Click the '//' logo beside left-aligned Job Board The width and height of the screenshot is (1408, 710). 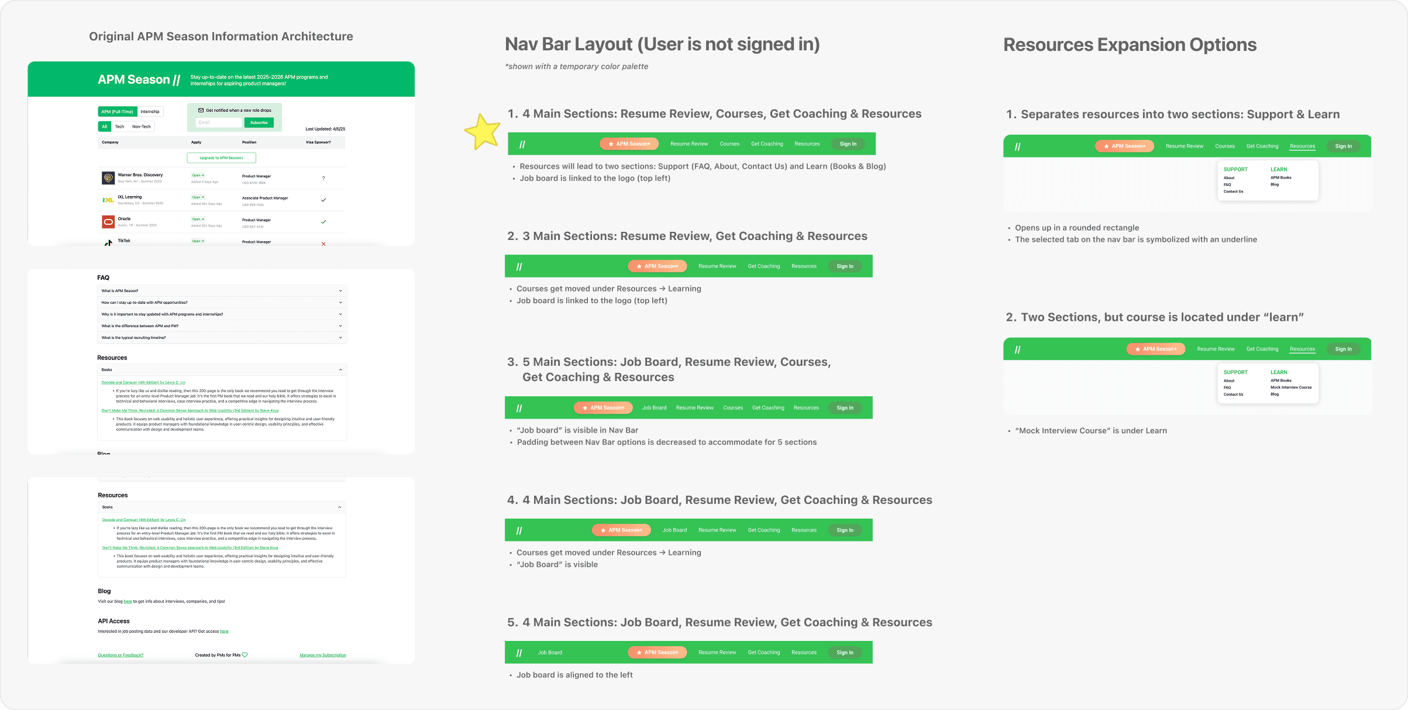(519, 653)
